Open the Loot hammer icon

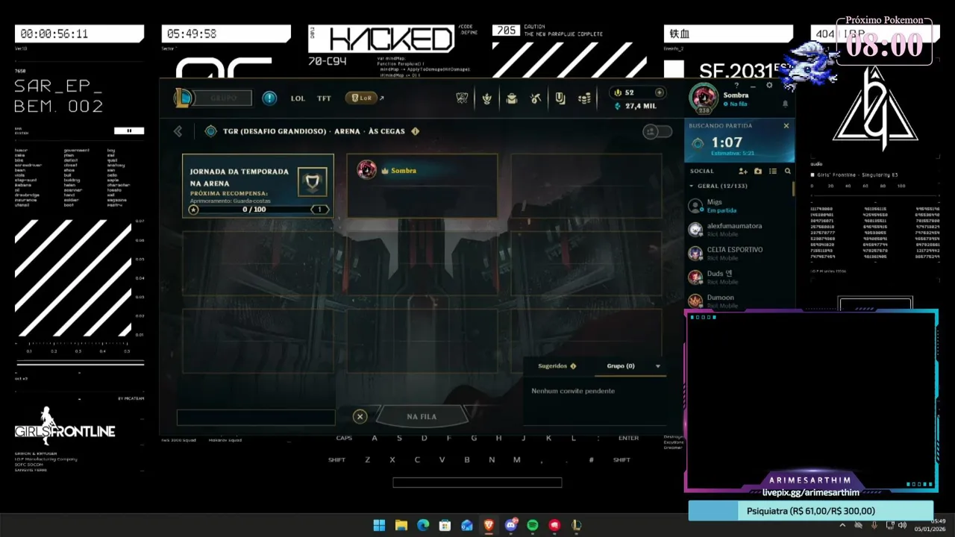[x=536, y=98]
